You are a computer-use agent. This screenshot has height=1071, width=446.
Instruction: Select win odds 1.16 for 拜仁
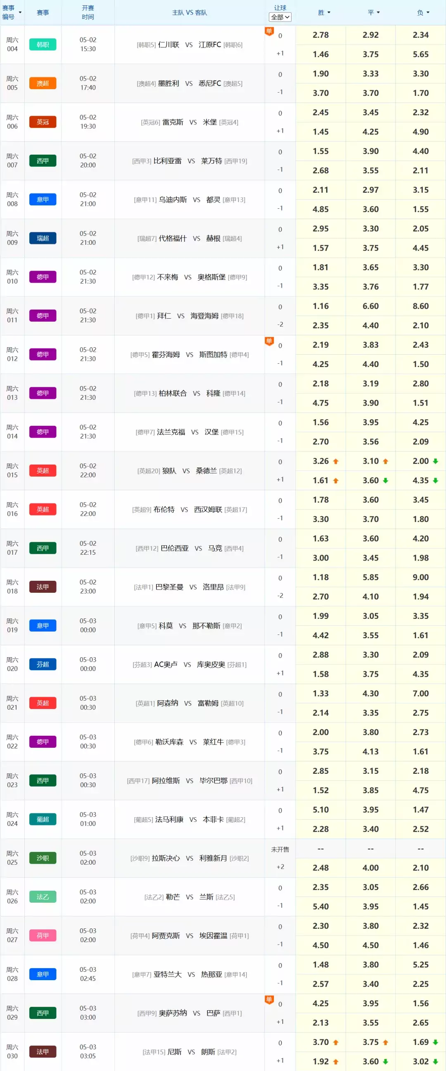tap(320, 306)
